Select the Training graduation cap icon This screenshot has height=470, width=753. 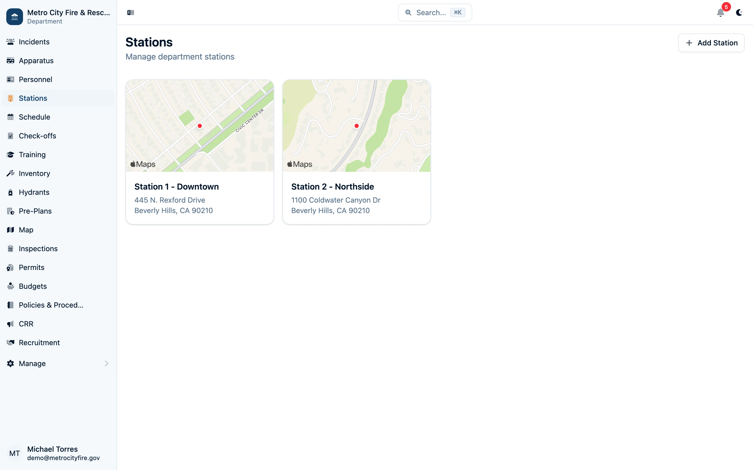click(10, 155)
